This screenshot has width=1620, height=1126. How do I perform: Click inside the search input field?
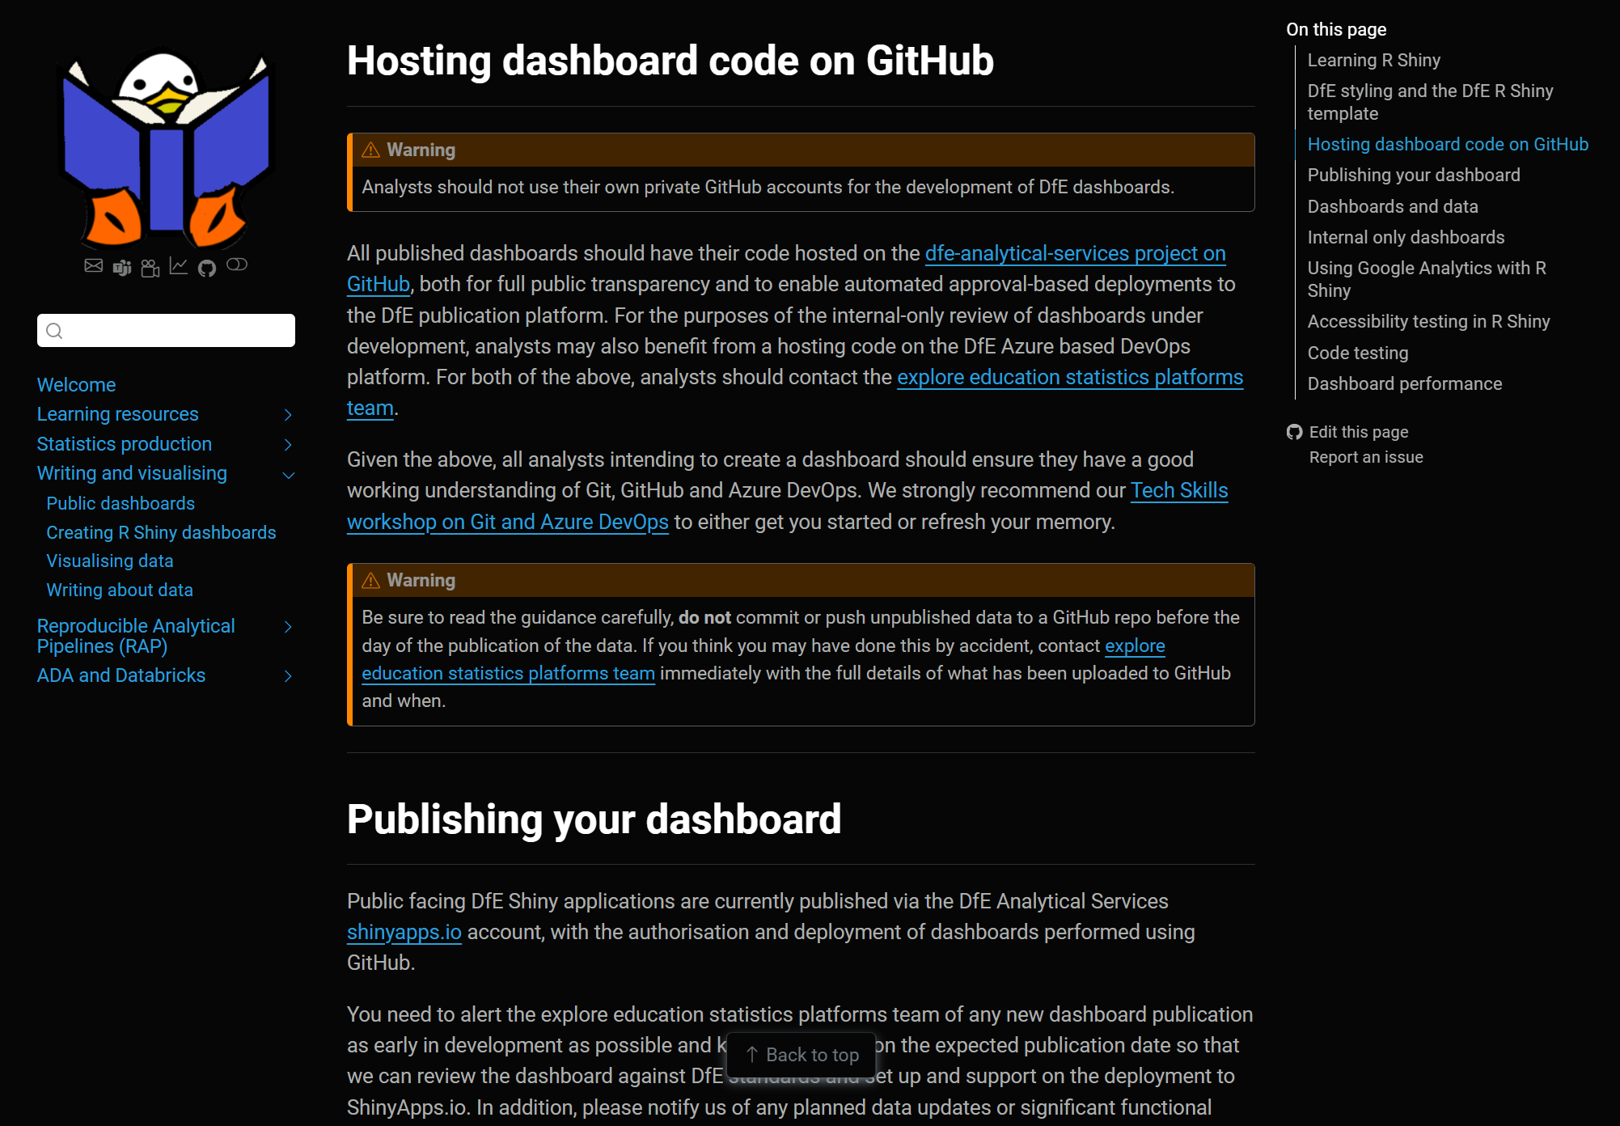178,331
